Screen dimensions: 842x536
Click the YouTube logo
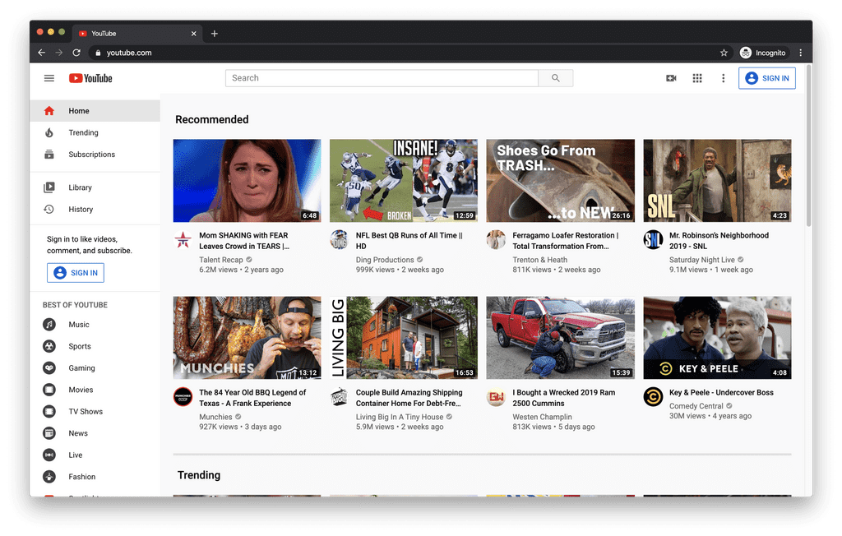pyautogui.click(x=90, y=78)
